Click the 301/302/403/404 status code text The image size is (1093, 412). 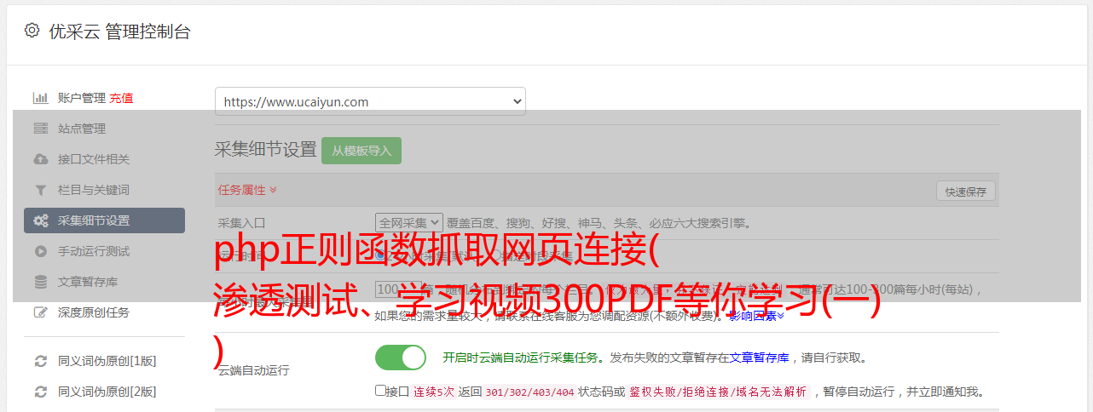tap(529, 392)
